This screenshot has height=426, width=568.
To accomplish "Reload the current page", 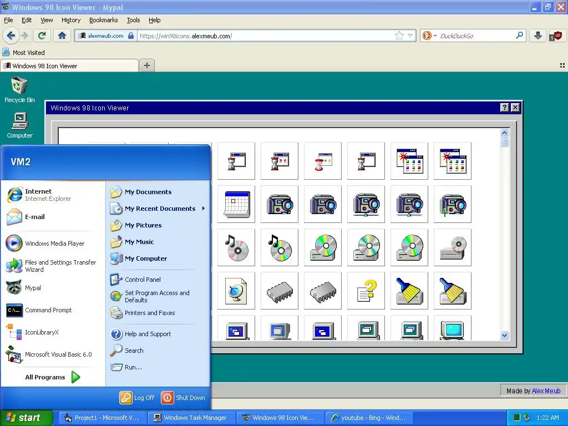I will [42, 35].
